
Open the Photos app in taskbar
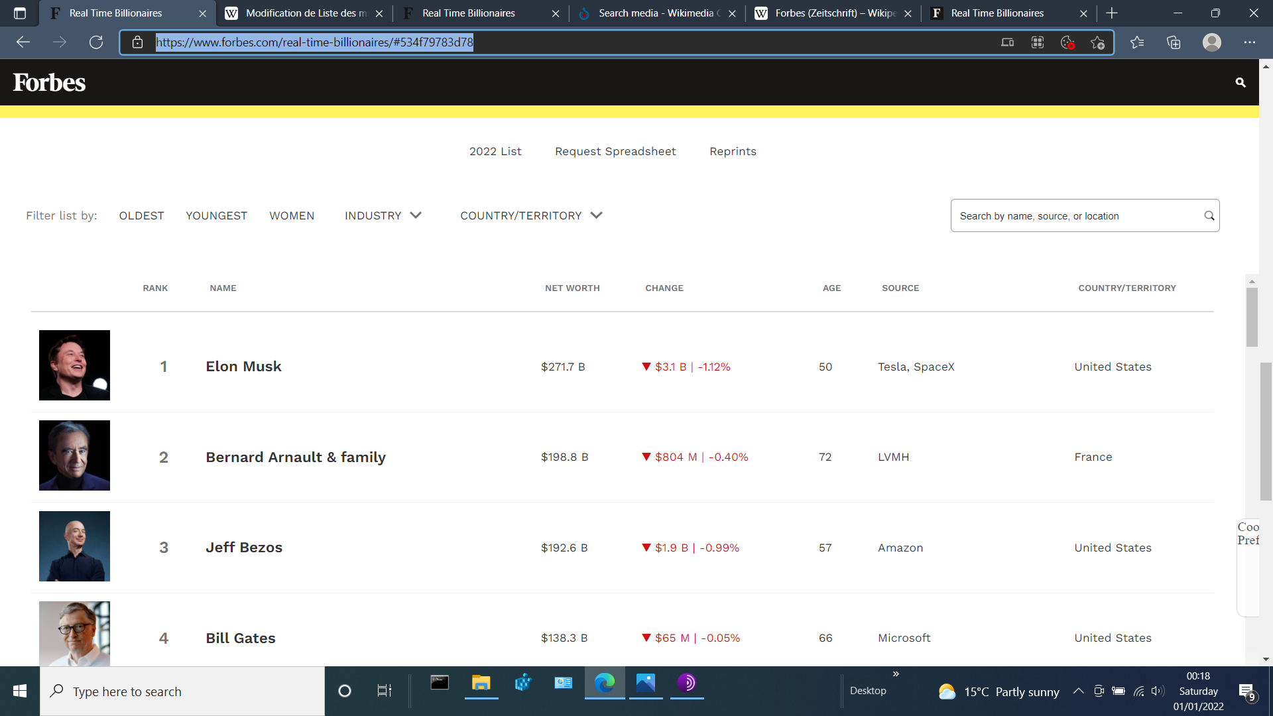pos(646,683)
